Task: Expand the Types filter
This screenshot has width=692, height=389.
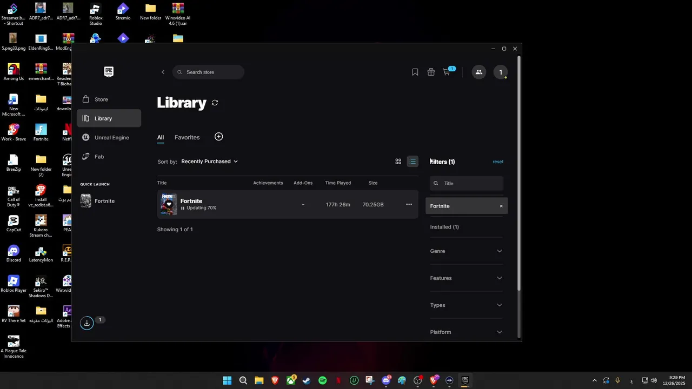Action: (x=467, y=305)
